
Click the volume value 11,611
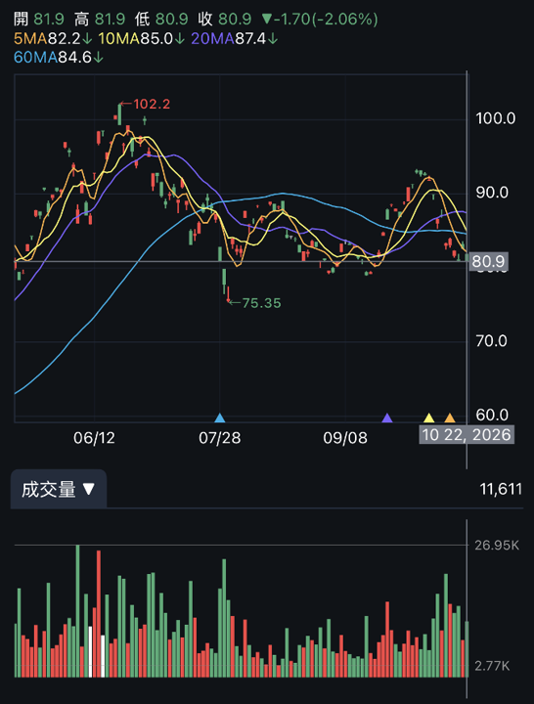click(501, 489)
